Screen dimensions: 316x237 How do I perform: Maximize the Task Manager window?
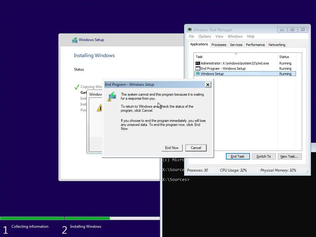tap(293, 30)
